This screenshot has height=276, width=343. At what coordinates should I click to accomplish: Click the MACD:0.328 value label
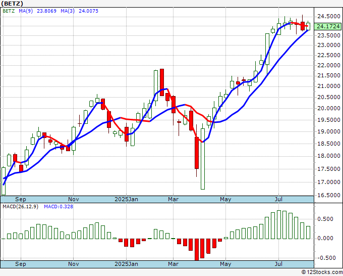coord(59,207)
